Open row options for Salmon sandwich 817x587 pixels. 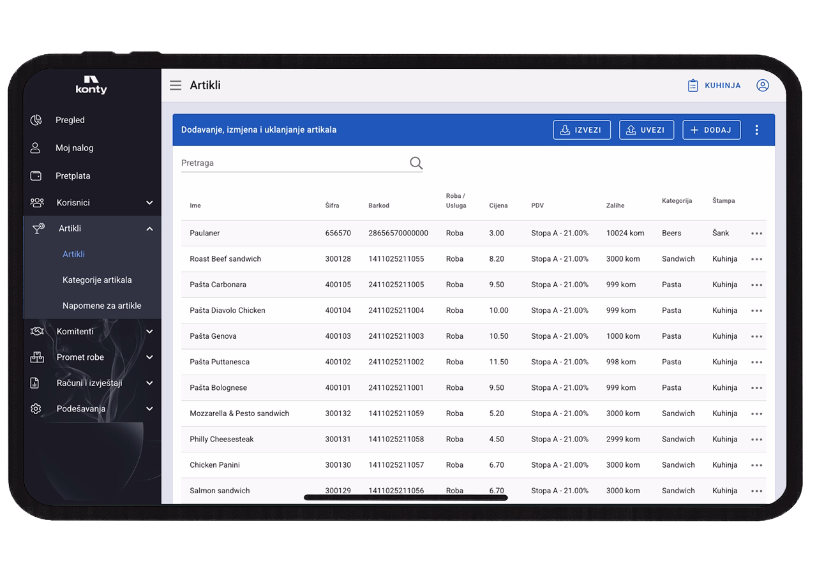[x=757, y=491]
